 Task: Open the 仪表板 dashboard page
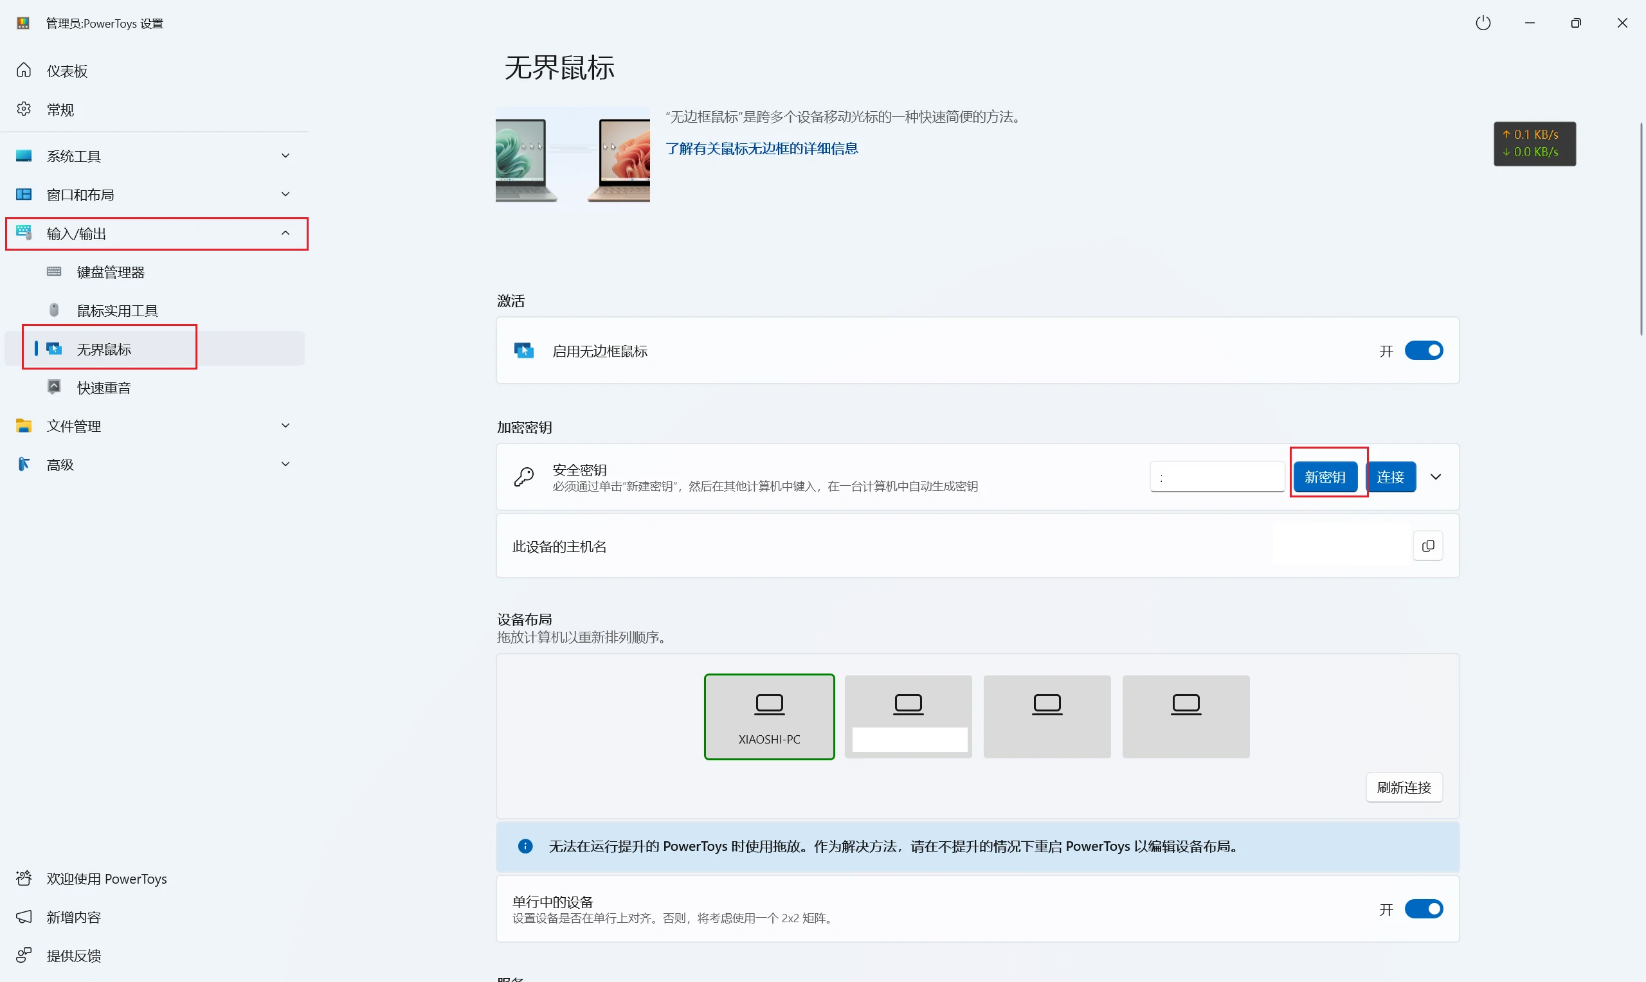(154, 71)
